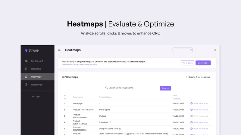
Task: Click the Sr. No column header
Action: [65, 97]
